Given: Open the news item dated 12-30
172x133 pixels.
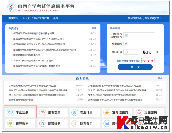Looking at the screenshot, I should [x=117, y=90].
